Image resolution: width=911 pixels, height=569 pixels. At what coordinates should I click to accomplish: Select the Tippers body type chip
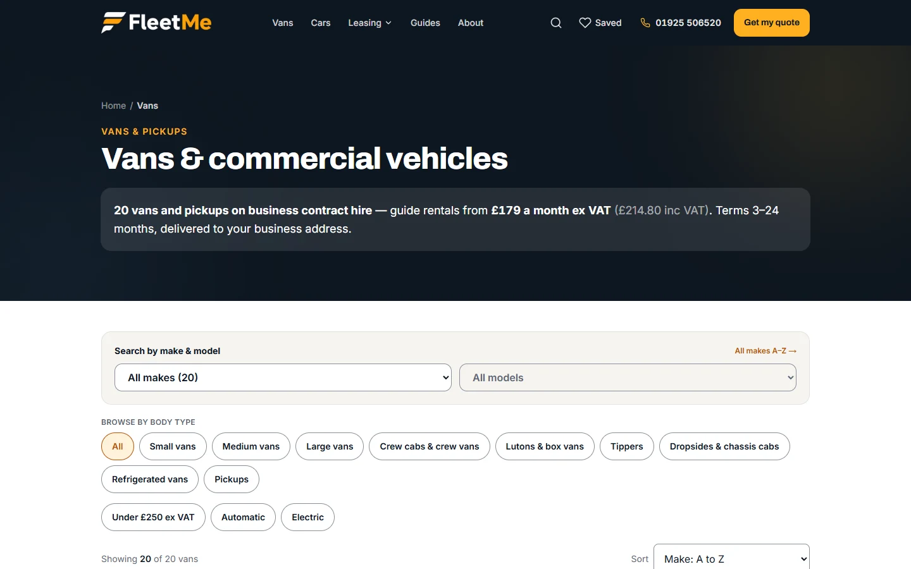pos(627,446)
